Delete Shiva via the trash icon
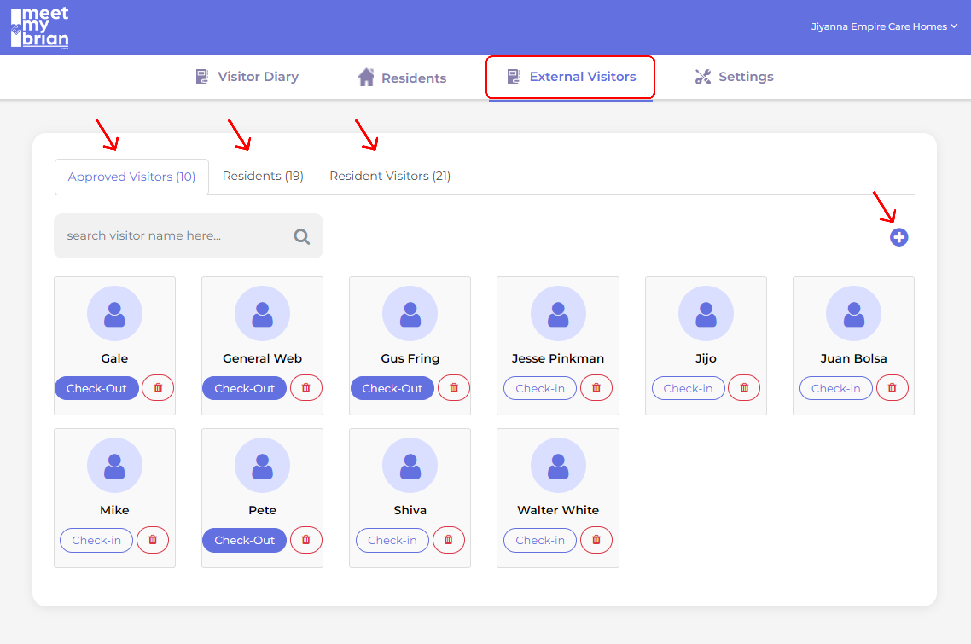 (448, 540)
